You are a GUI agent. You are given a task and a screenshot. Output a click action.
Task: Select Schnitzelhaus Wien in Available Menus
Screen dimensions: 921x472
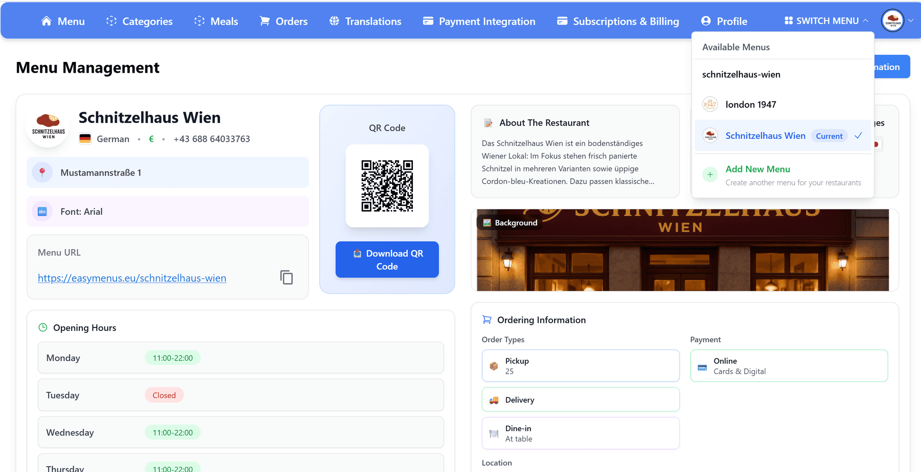coord(765,135)
